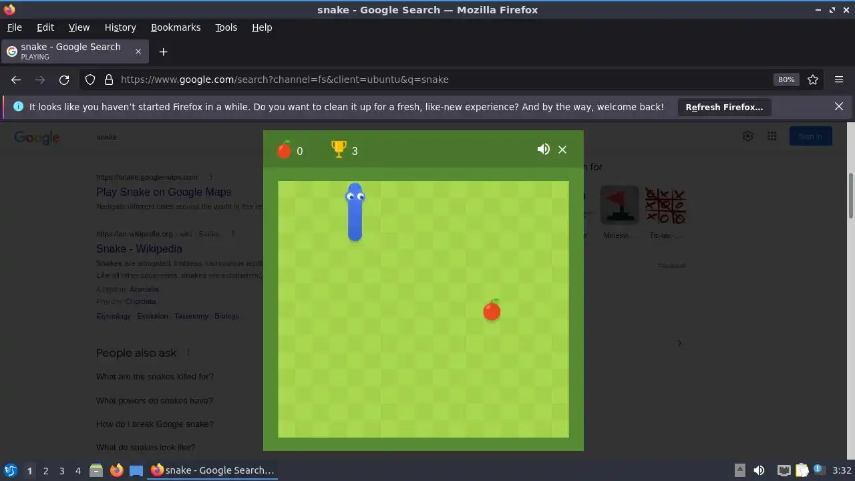855x481 pixels.
Task: Select the snake - Google Search tab
Action: (73, 51)
